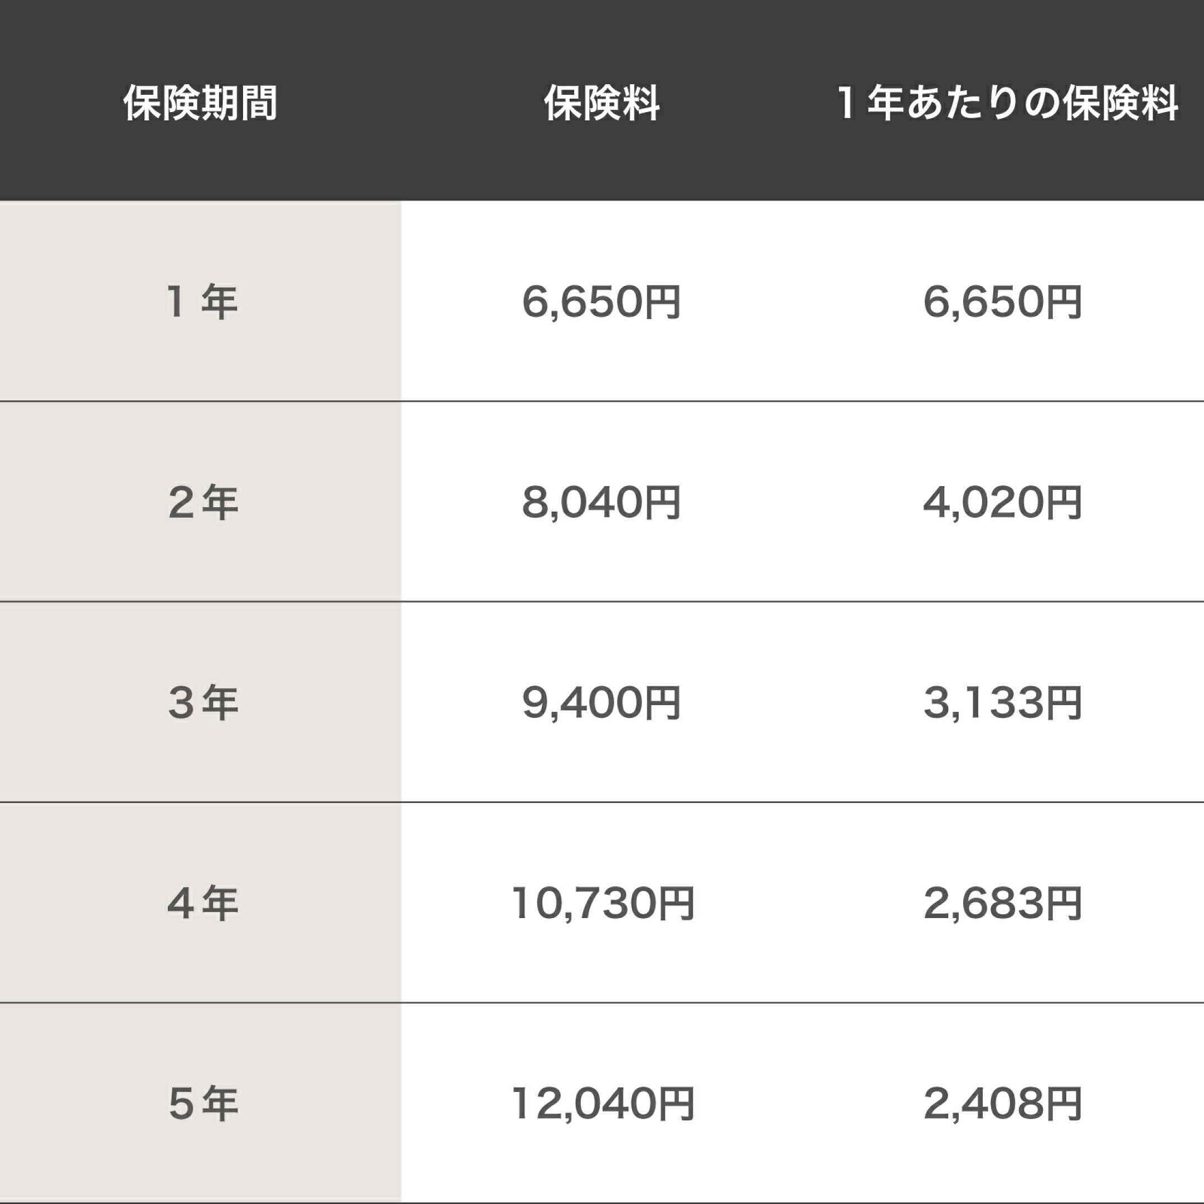Select the 4年 period row label
This screenshot has width=1204, height=1204.
[202, 903]
